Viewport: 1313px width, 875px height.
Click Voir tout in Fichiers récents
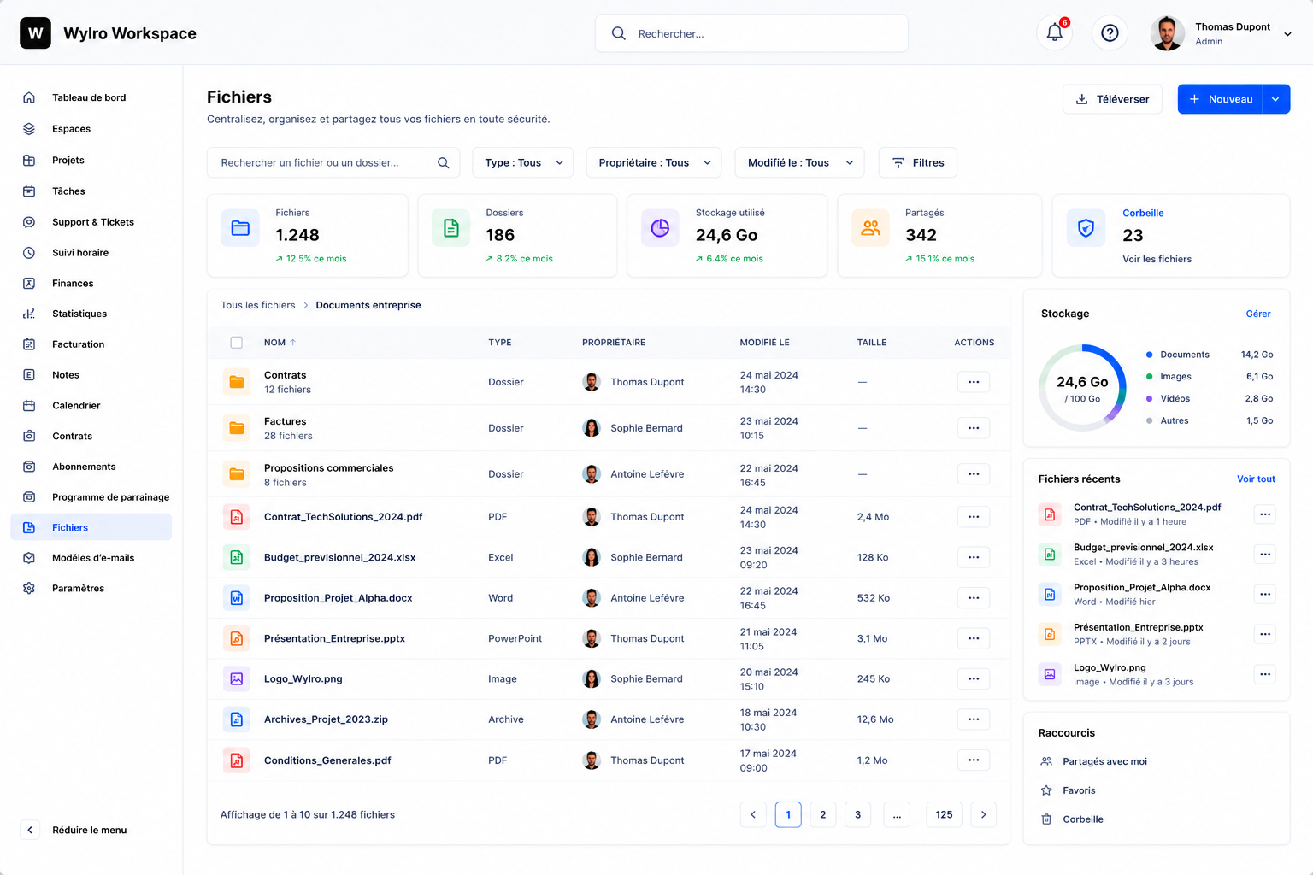(x=1256, y=479)
